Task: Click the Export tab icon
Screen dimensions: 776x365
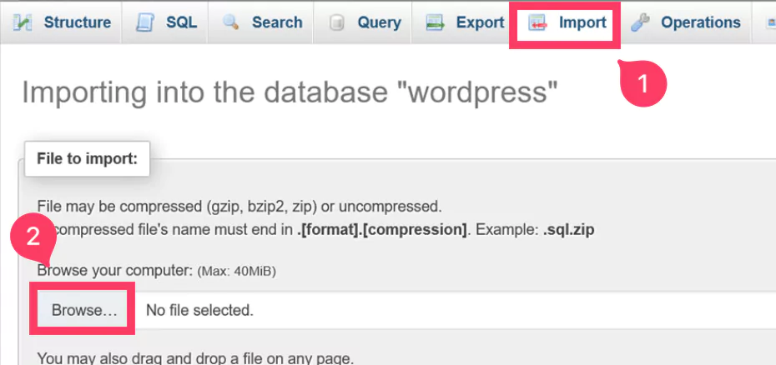Action: click(436, 22)
